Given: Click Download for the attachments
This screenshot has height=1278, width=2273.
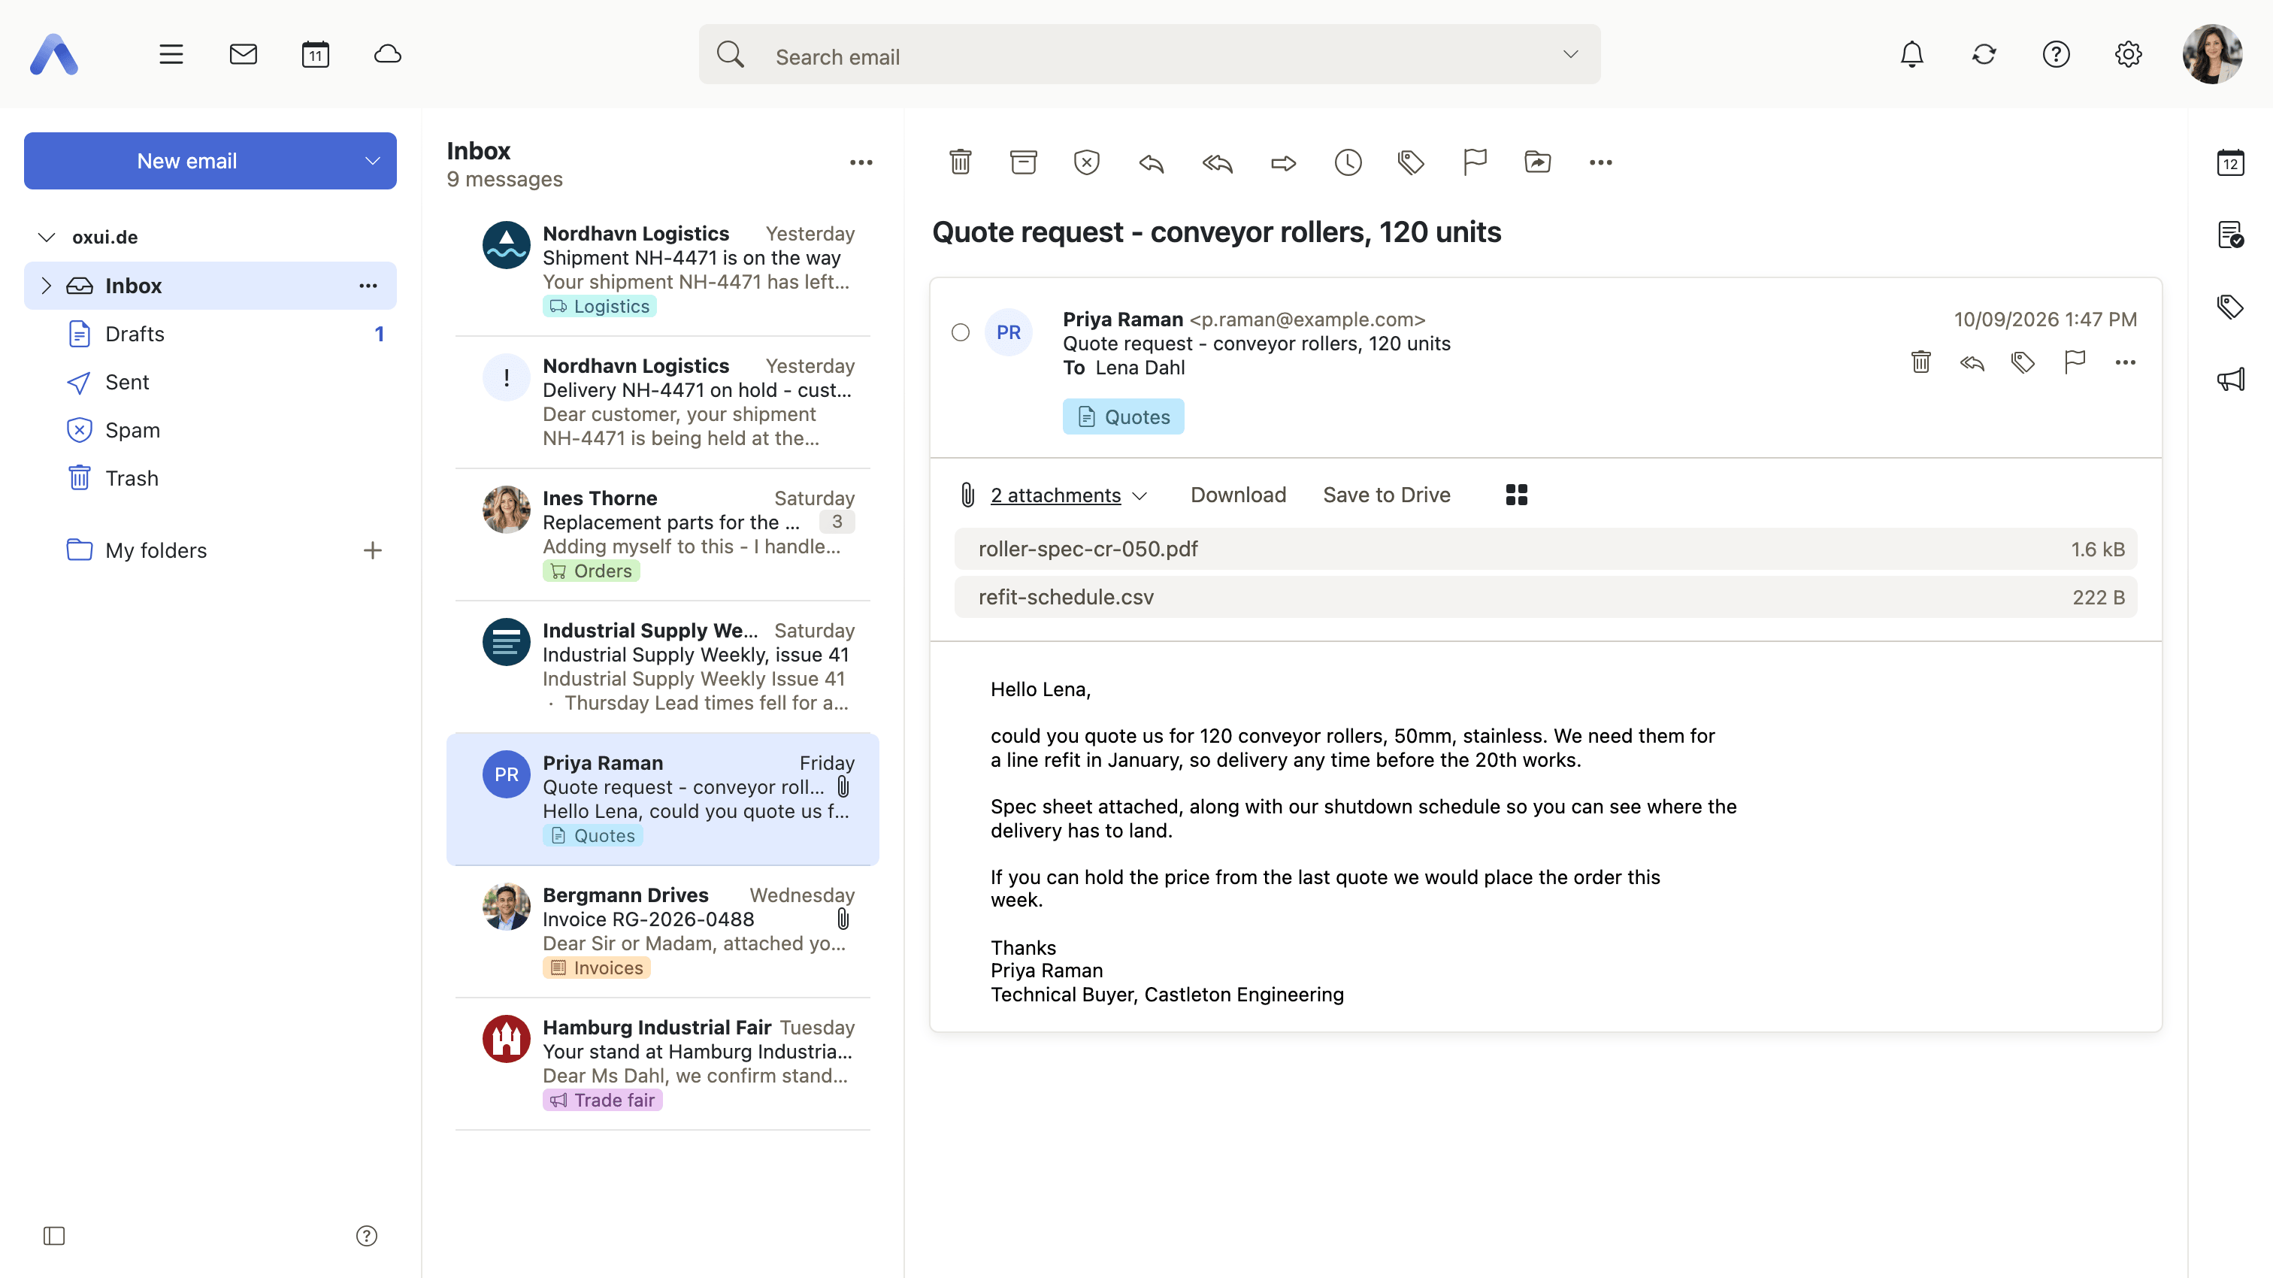Looking at the screenshot, I should coord(1238,495).
